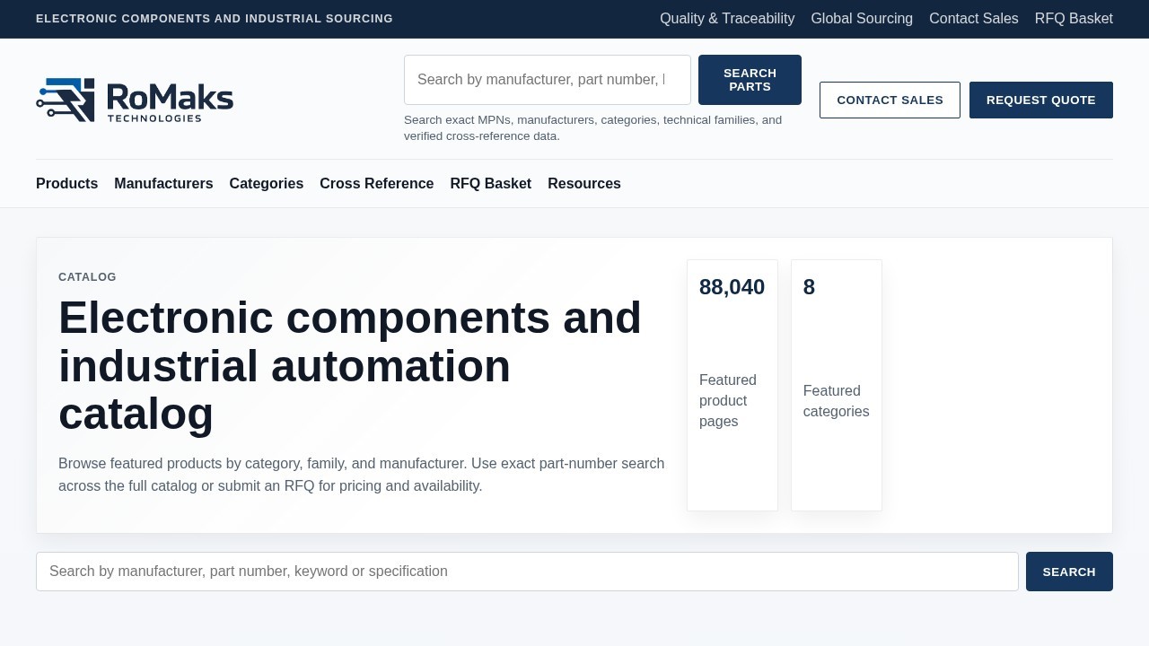Focus the catalog keyword search field
The width and height of the screenshot is (1149, 646).
click(x=527, y=572)
